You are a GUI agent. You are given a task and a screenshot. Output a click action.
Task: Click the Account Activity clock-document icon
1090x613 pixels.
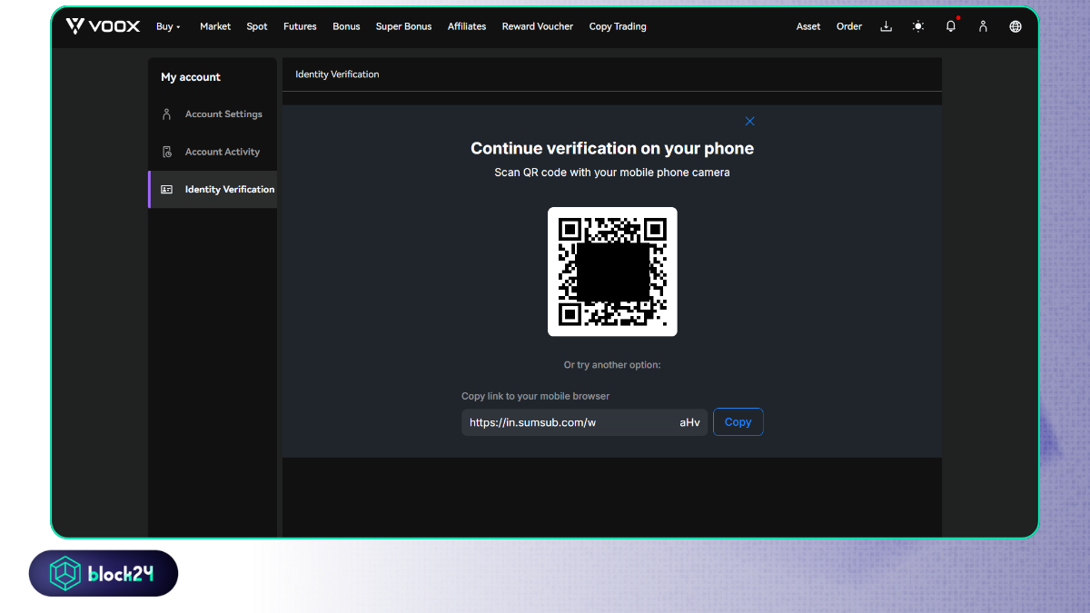coord(166,152)
